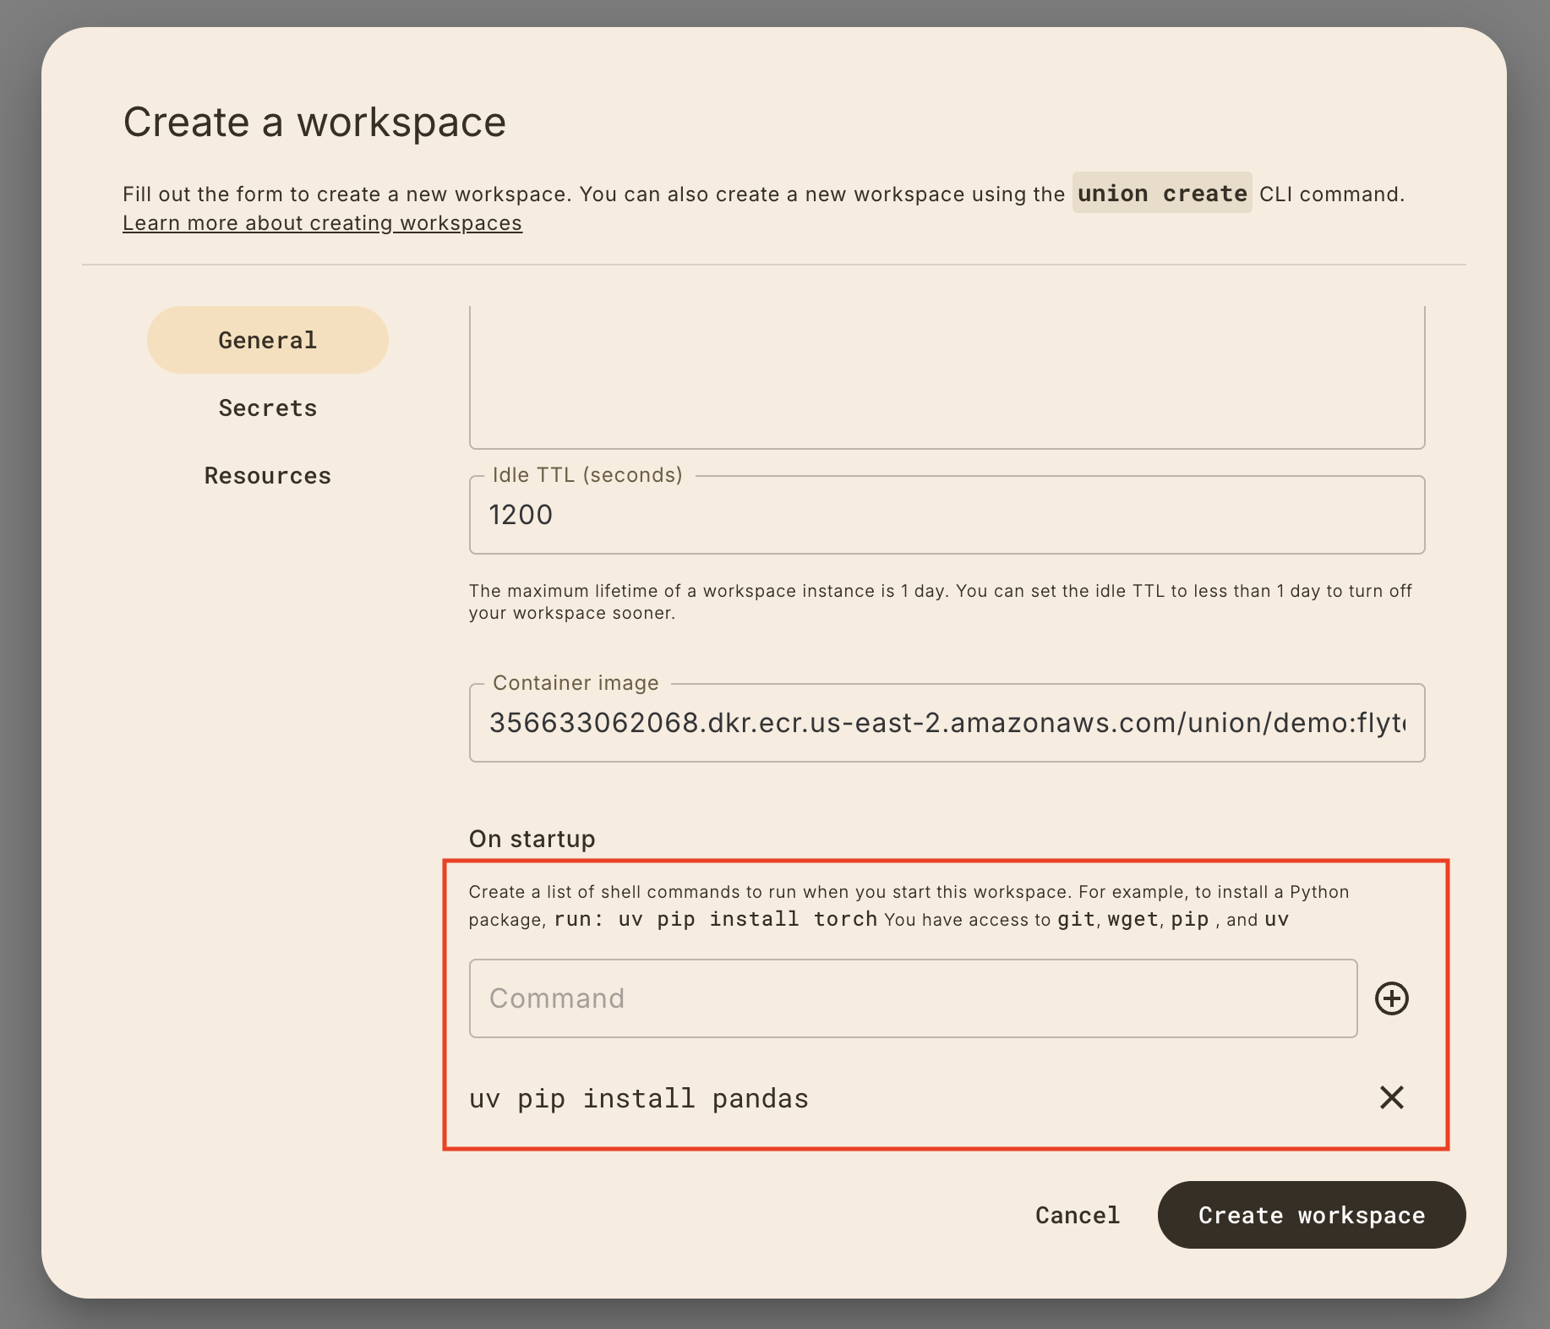The image size is (1550, 1329).
Task: Click the large empty text area above Idle TTL
Action: point(947,376)
